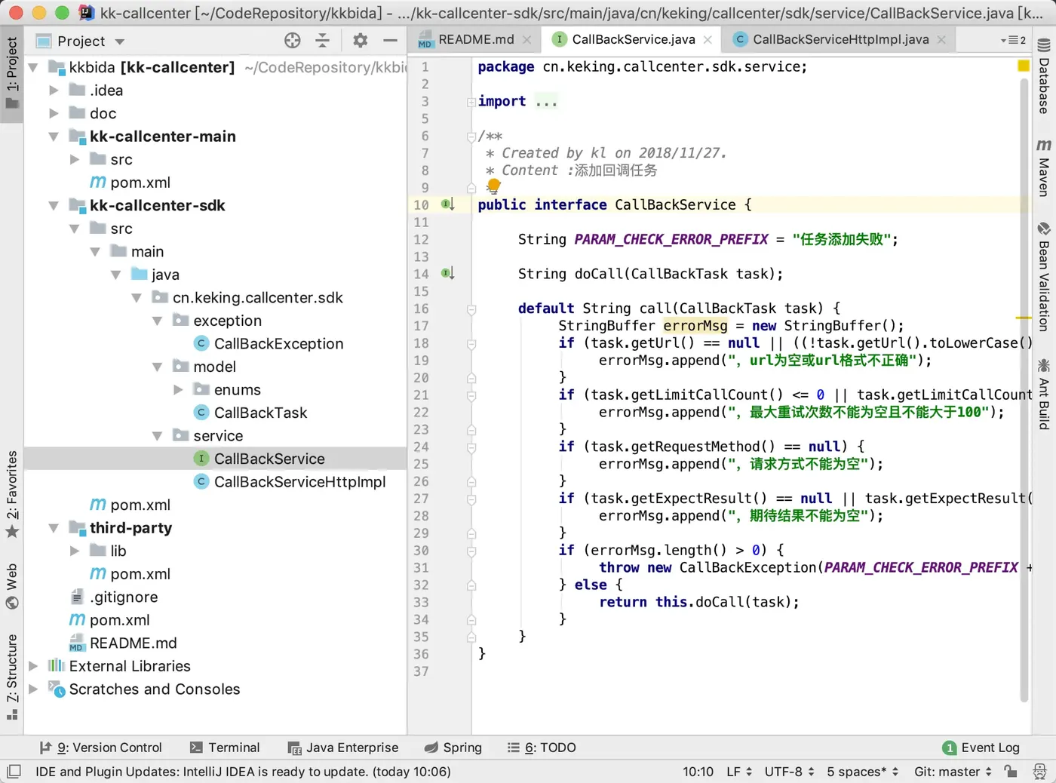The height and width of the screenshot is (783, 1056).
Task: Click the Collapse All icon in Project panel
Action: coord(323,41)
